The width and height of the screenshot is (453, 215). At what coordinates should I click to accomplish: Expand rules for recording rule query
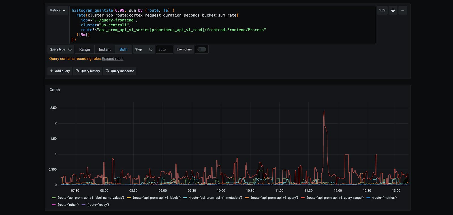112,59
